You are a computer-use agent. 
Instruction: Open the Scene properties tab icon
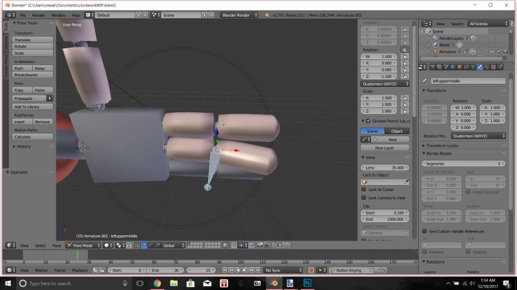446,67
